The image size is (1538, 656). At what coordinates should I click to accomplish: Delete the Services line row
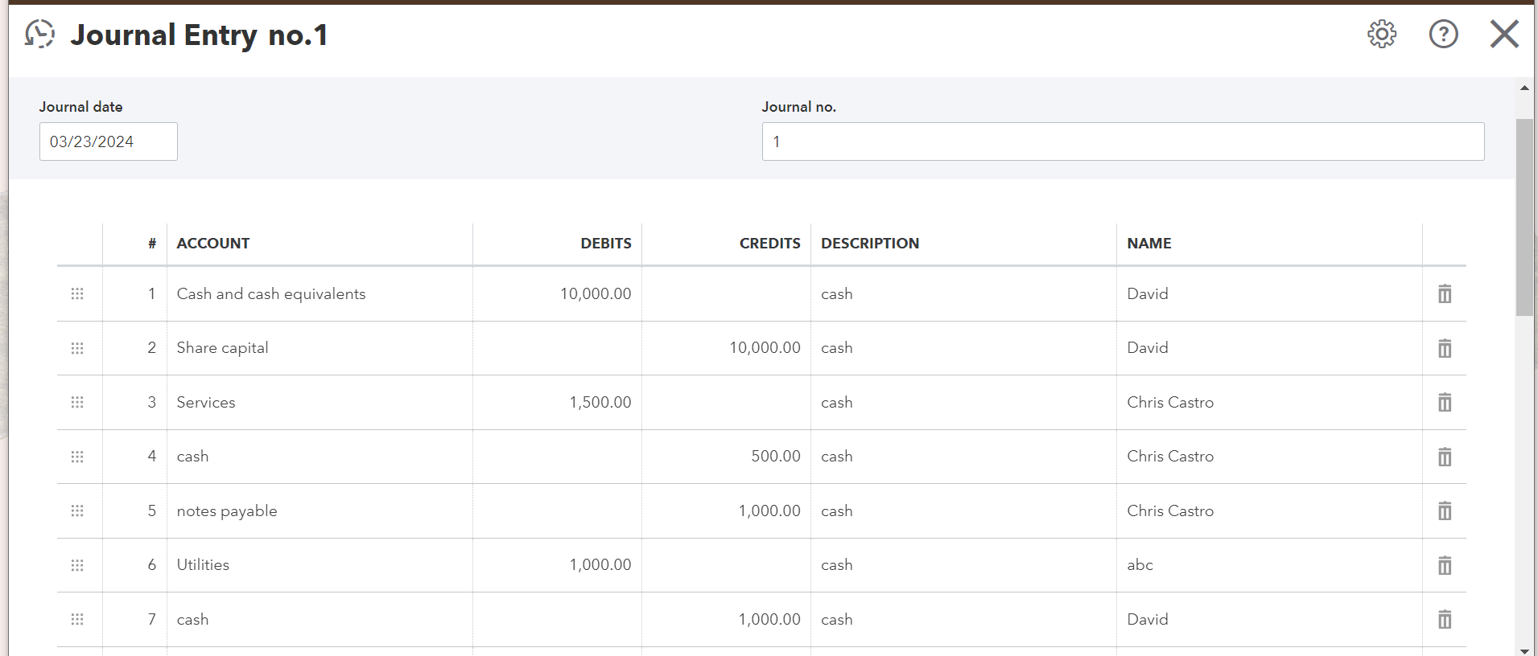coord(1445,403)
